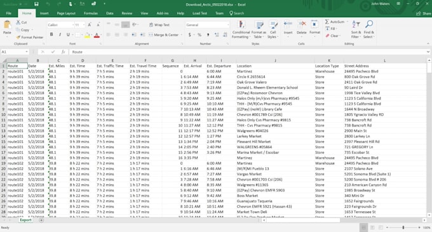
Task: Decrease indent in the Alignment group
Action: (x=134, y=35)
